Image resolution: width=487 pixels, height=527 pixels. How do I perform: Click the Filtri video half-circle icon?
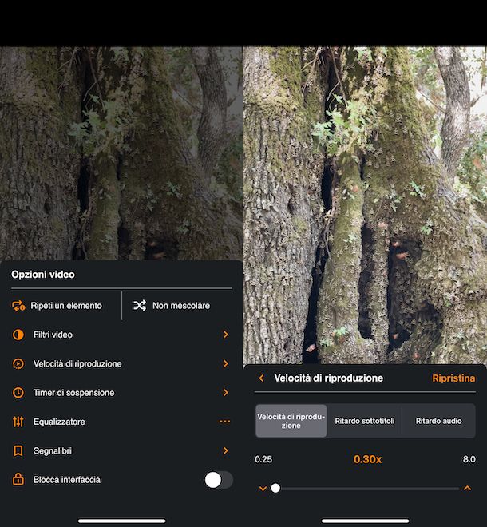click(18, 335)
